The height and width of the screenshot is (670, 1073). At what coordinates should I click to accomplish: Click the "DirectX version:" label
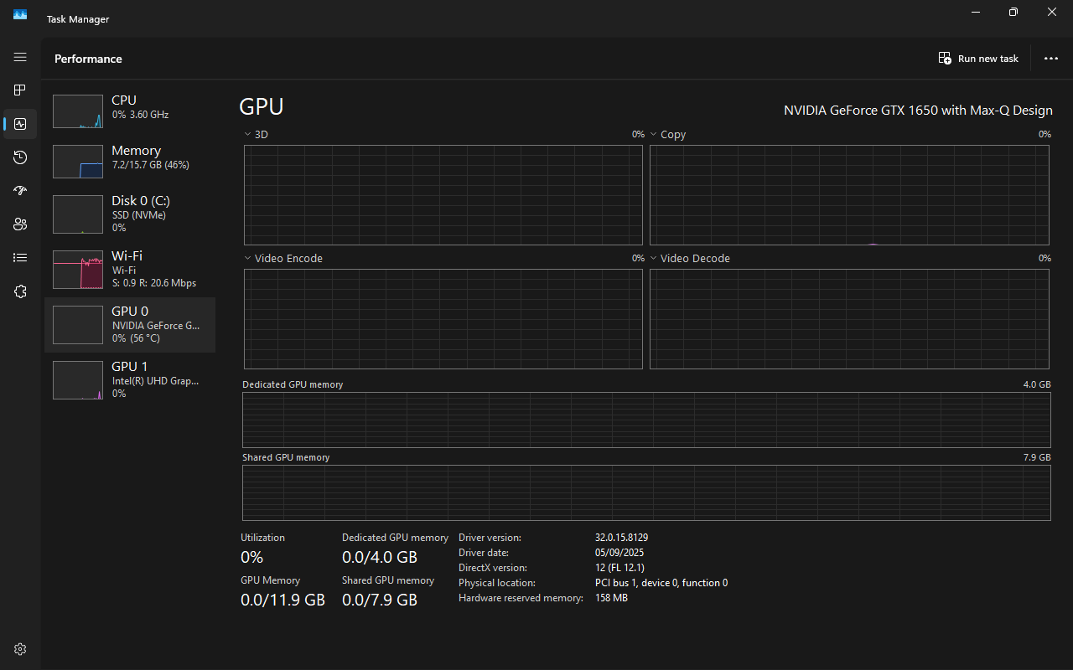(493, 568)
